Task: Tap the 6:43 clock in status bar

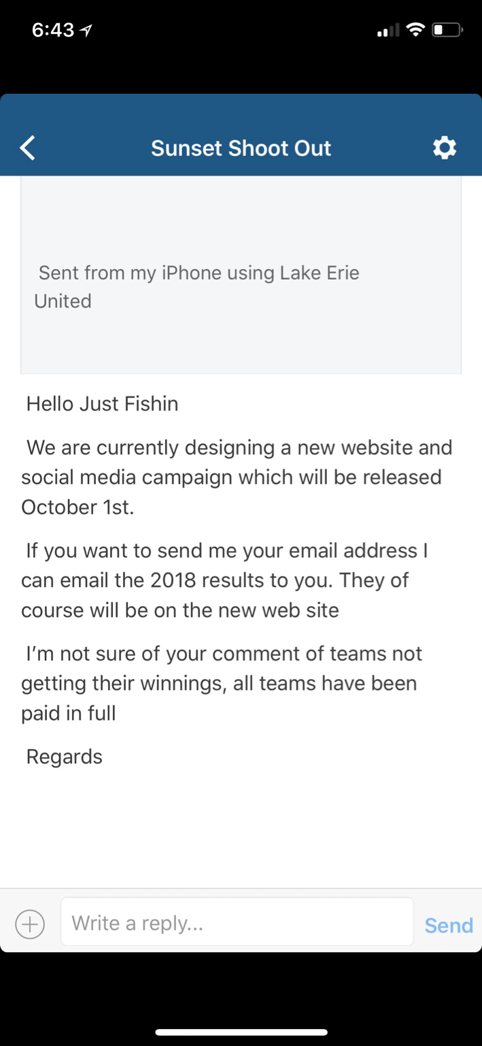Action: 53,30
